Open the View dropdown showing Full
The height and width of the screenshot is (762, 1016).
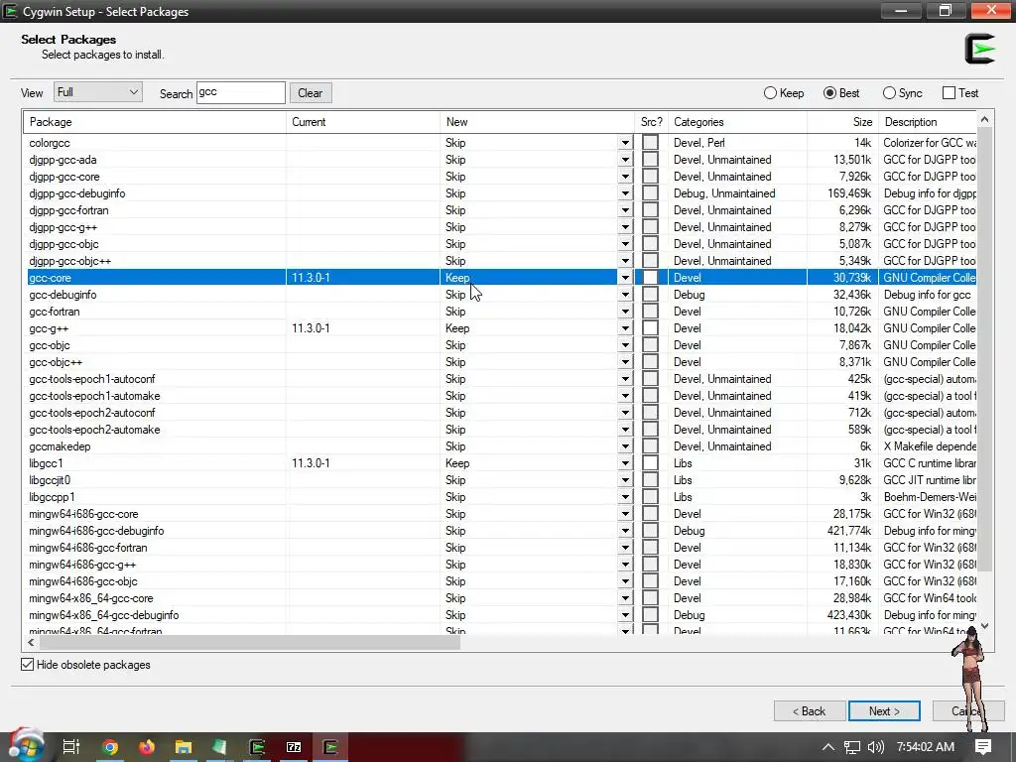98,92
